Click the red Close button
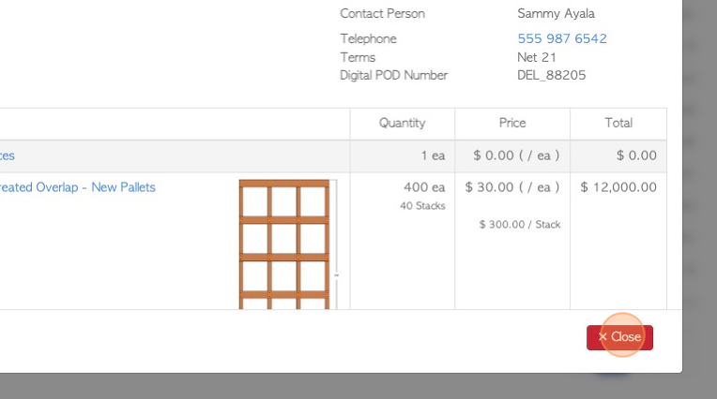 pos(619,337)
